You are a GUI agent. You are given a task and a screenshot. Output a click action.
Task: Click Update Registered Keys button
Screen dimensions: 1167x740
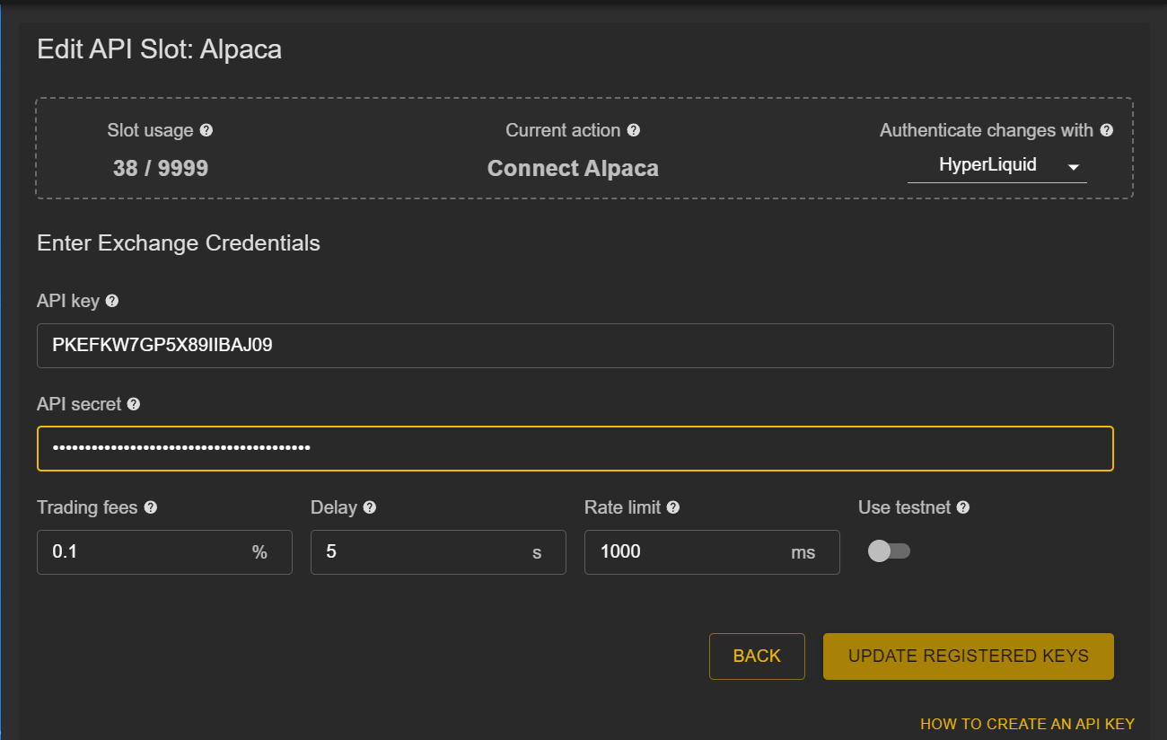click(969, 656)
